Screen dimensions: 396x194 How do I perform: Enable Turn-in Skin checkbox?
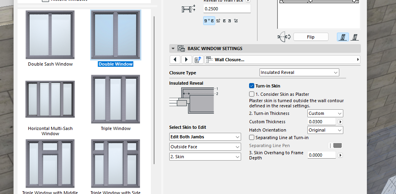[x=251, y=86]
